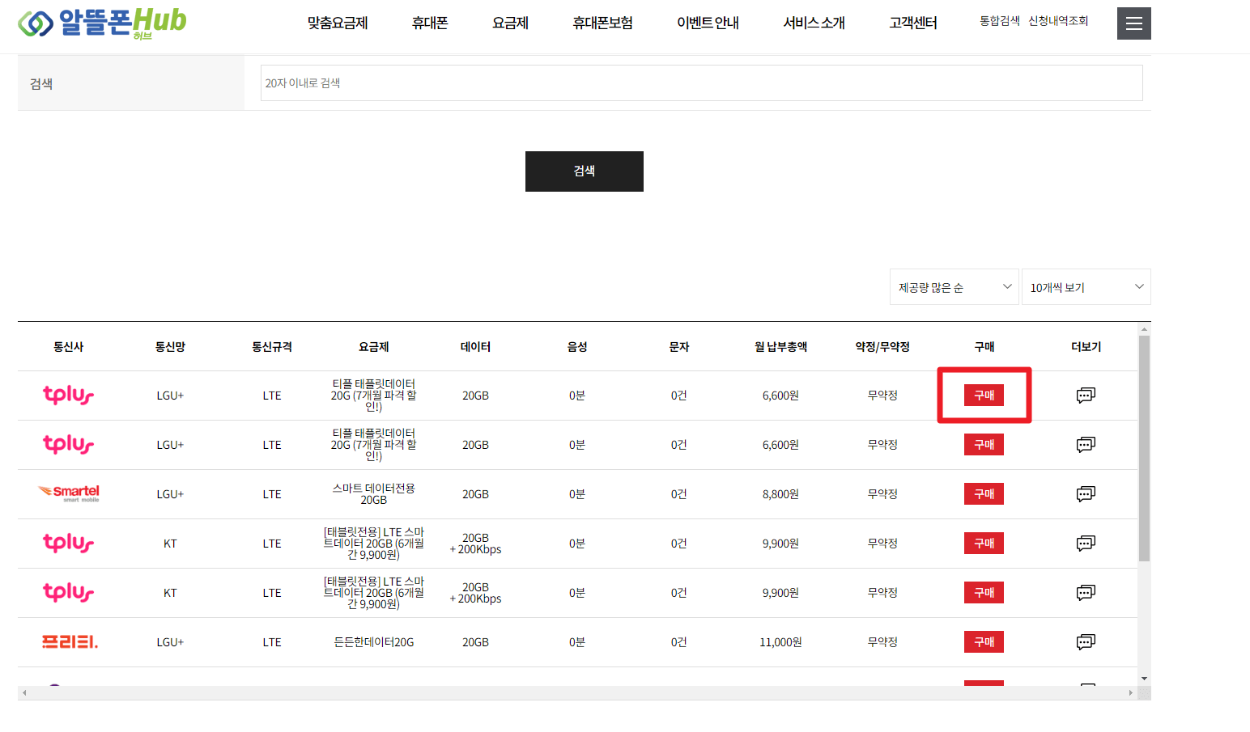Click the table scrollbar up arrow

(x=1144, y=328)
